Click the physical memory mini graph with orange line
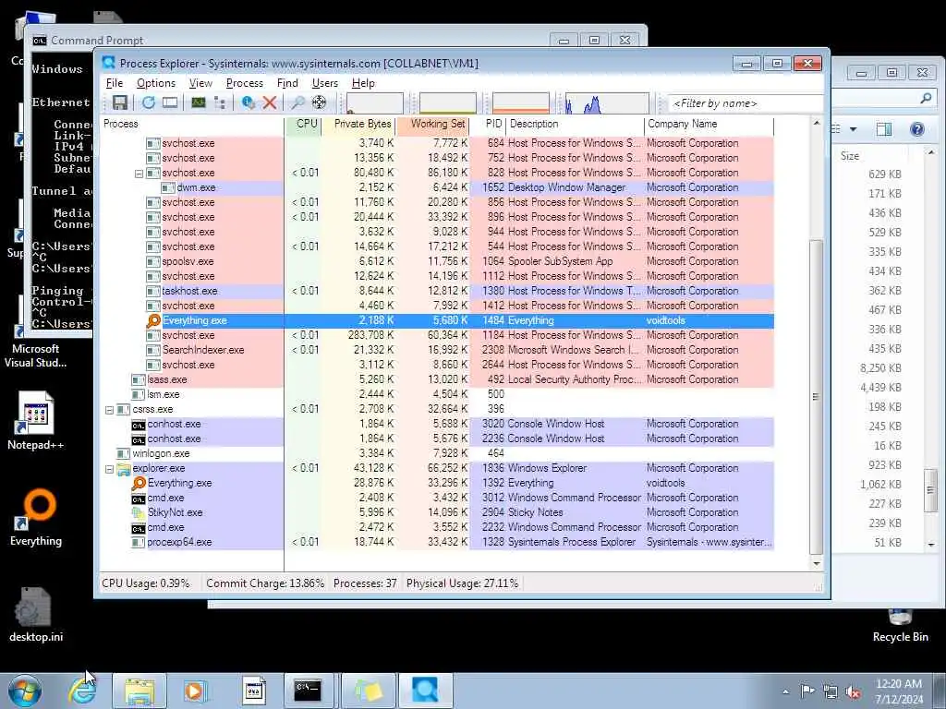 click(521, 103)
